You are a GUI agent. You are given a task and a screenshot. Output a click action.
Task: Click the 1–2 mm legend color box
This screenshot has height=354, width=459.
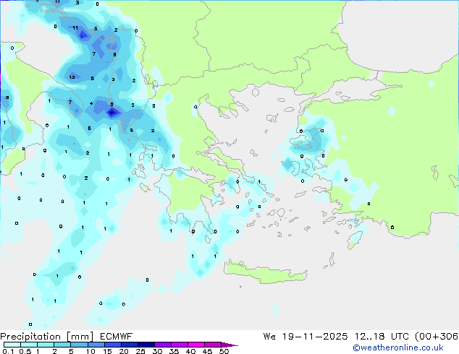pos(46,345)
